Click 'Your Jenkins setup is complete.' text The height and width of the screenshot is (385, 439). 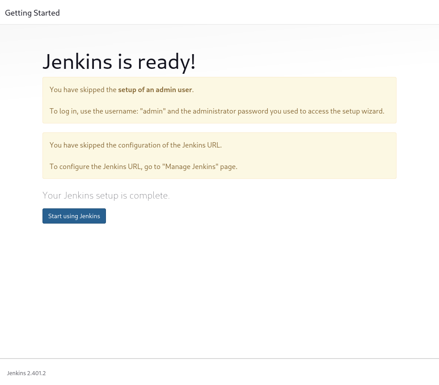[106, 195]
